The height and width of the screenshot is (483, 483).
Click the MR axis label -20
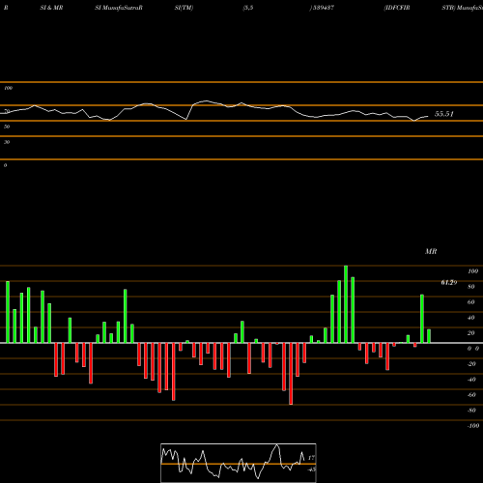coord(471,364)
